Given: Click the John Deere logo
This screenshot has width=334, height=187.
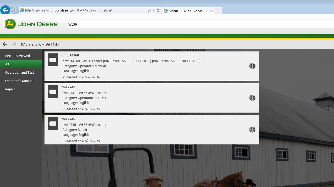Looking at the screenshot, I should pyautogui.click(x=31, y=24).
